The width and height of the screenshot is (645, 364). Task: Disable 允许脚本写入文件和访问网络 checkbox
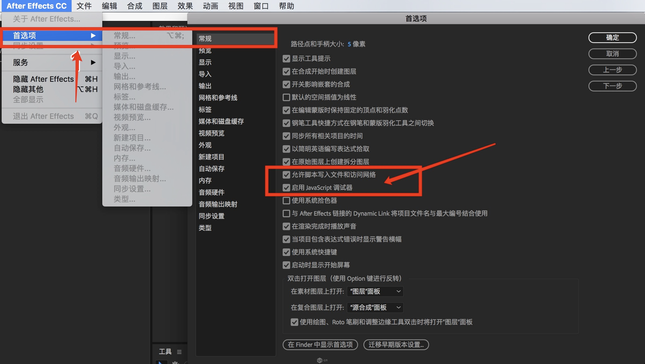click(286, 175)
